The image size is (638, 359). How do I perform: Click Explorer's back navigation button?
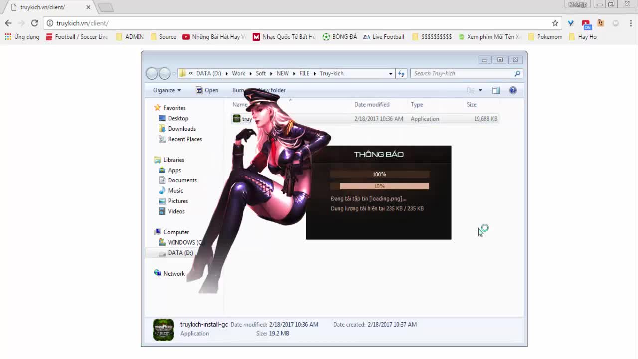(x=152, y=74)
